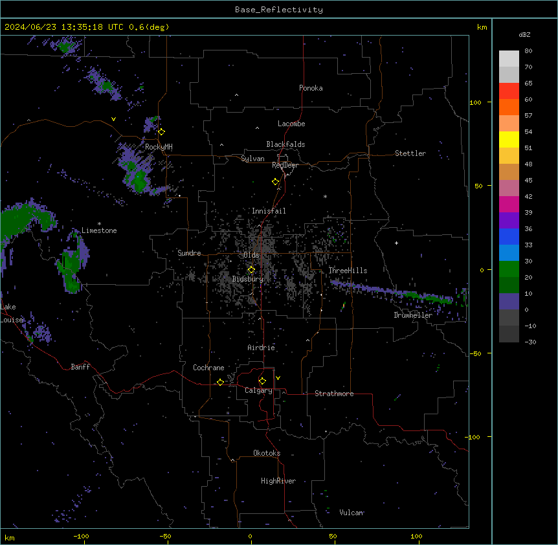The image size is (558, 545).
Task: Click the km unit label at bottom left
Action: tap(9, 537)
